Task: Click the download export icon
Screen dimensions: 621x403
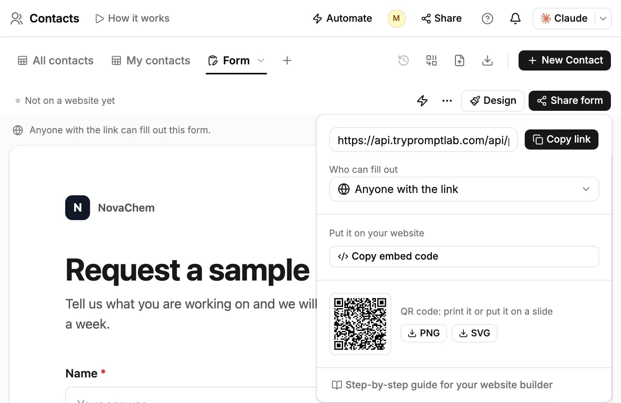Action: [x=487, y=60]
